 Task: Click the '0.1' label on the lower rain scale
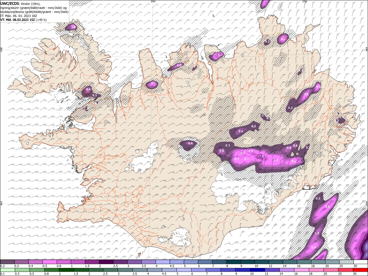(2, 274)
